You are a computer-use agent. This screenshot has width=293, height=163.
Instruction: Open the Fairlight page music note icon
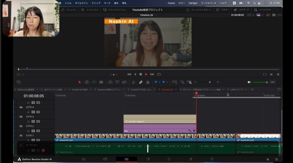191,159
